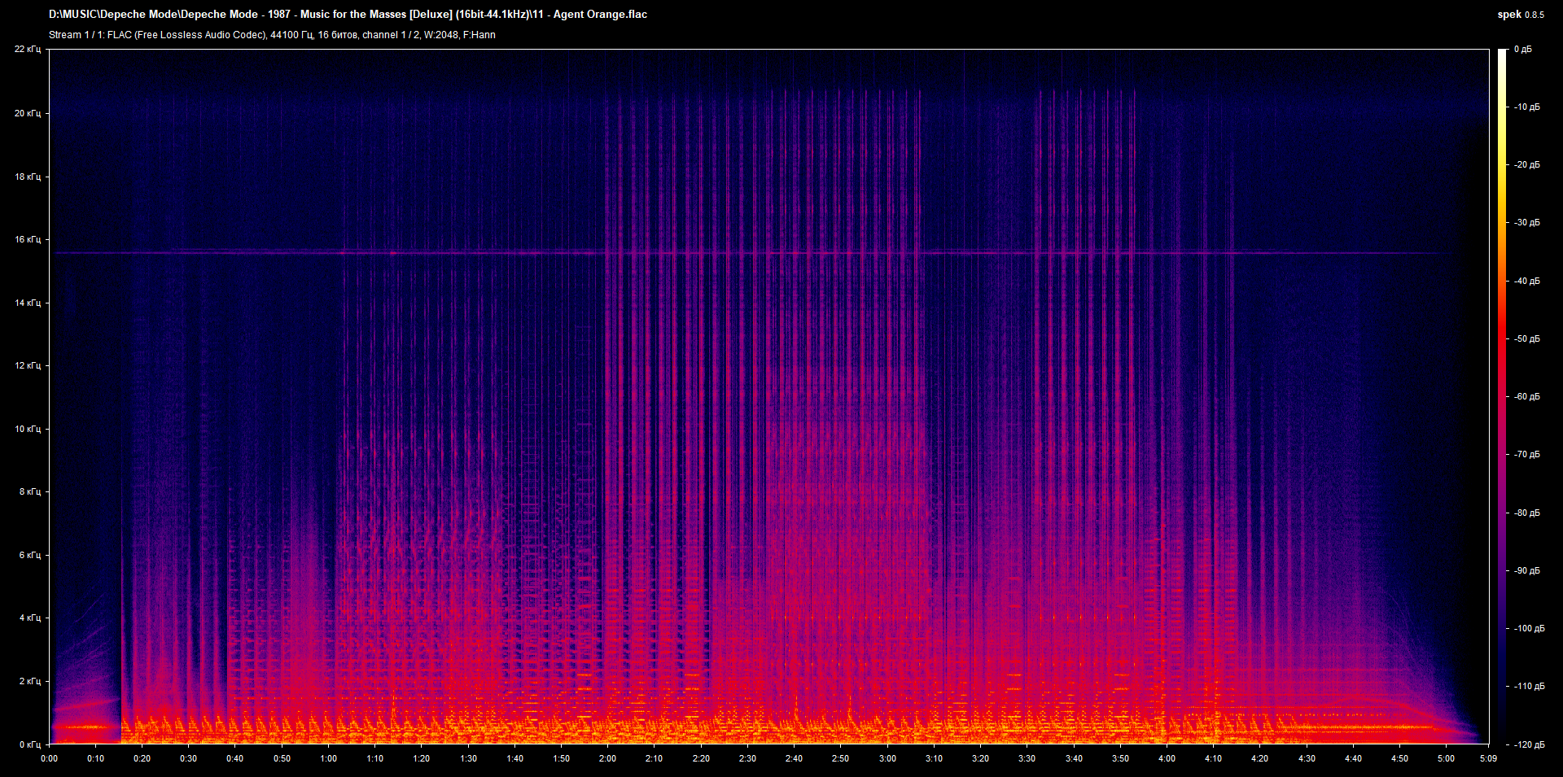The width and height of the screenshot is (1563, 777).
Task: Click the Agent Orange.flac file path title
Action: click(x=348, y=15)
